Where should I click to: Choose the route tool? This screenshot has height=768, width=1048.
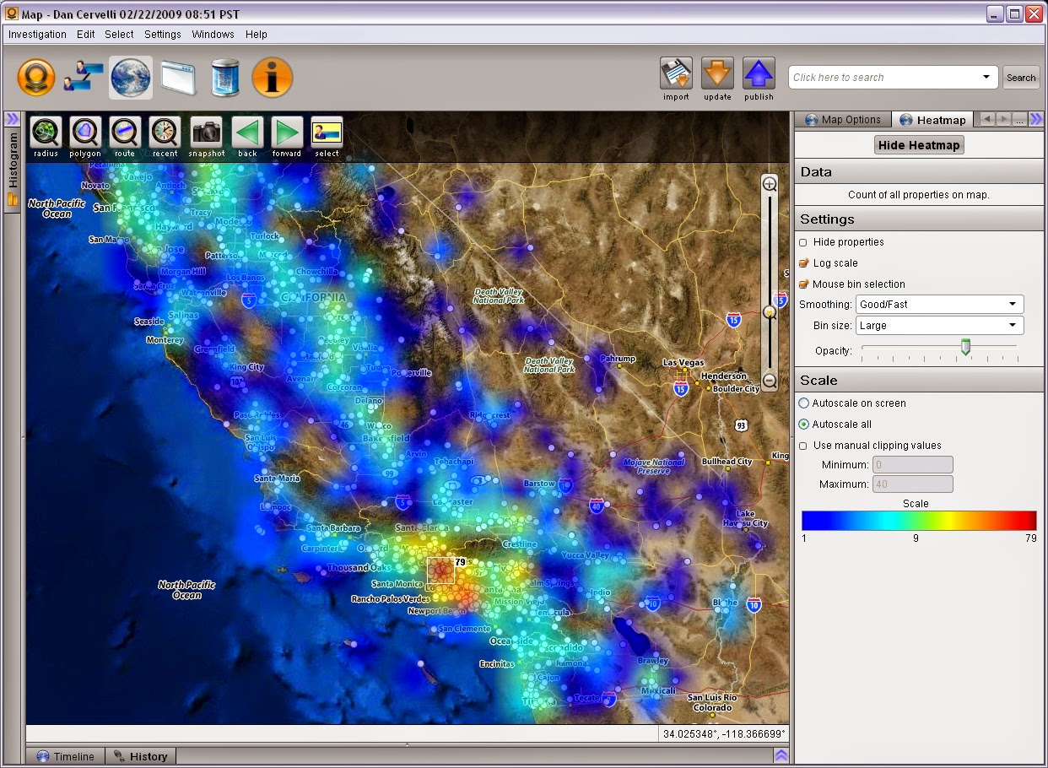[x=125, y=133]
